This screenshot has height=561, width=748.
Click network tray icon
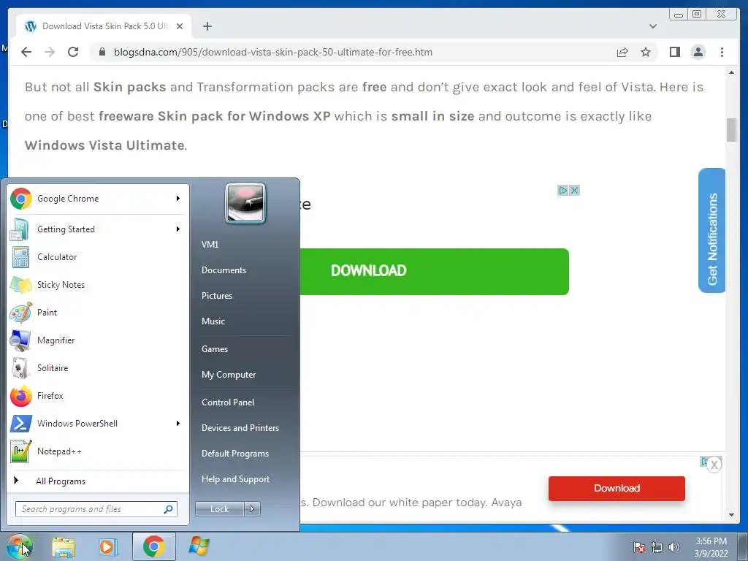pyautogui.click(x=657, y=547)
